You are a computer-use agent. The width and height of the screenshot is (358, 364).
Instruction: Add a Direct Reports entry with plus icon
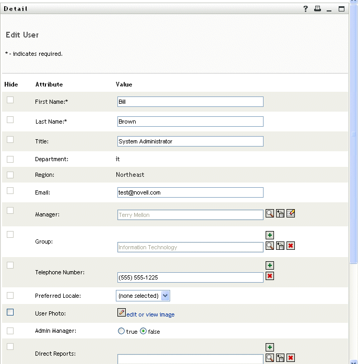click(270, 347)
